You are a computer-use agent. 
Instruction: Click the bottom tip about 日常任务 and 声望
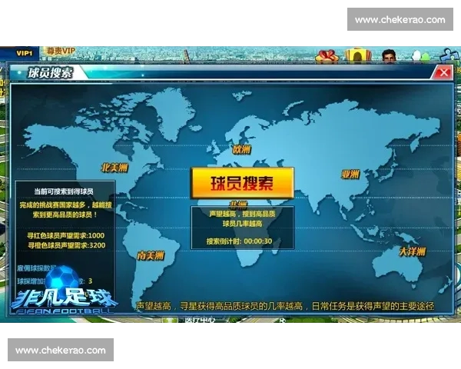pyautogui.click(x=284, y=306)
